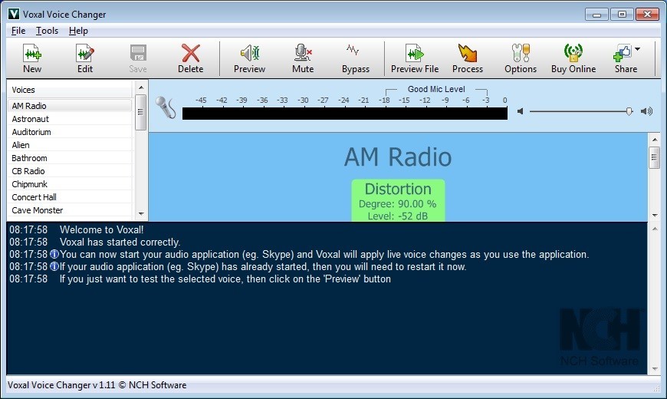Select the Concert Hall voice
The image size is (667, 399).
pyautogui.click(x=70, y=197)
